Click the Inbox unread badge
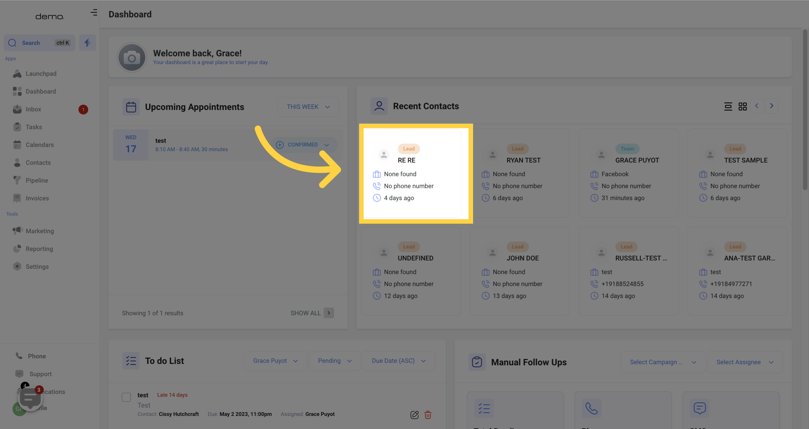The width and height of the screenshot is (809, 429). [83, 110]
